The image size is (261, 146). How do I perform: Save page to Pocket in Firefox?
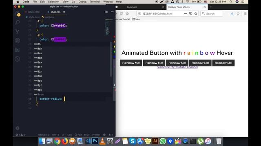click(x=191, y=13)
